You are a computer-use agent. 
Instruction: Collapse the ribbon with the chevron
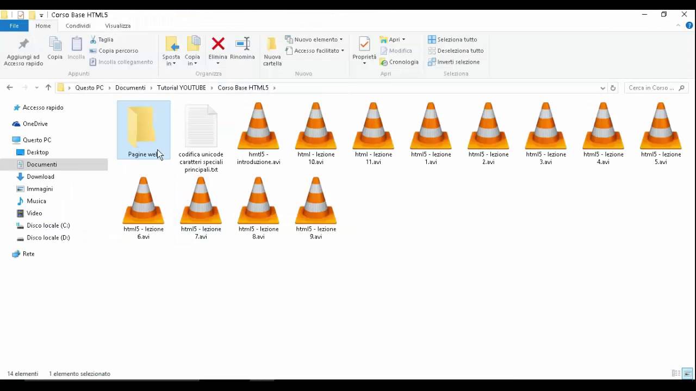click(x=679, y=26)
